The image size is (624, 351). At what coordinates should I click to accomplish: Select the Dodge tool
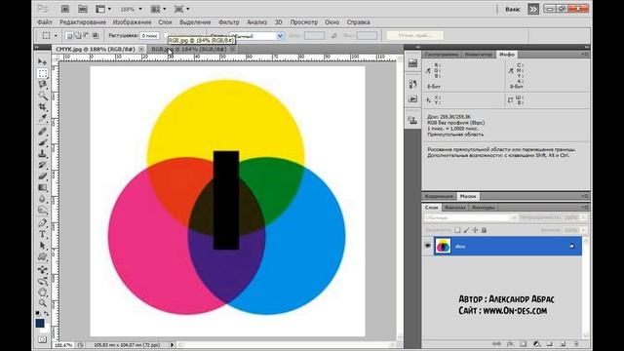point(43,210)
